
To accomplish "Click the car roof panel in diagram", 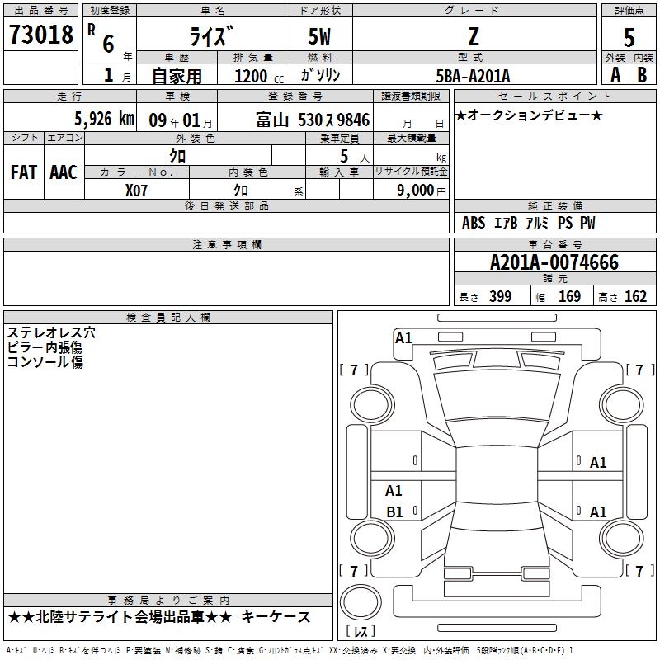I will (x=497, y=474).
